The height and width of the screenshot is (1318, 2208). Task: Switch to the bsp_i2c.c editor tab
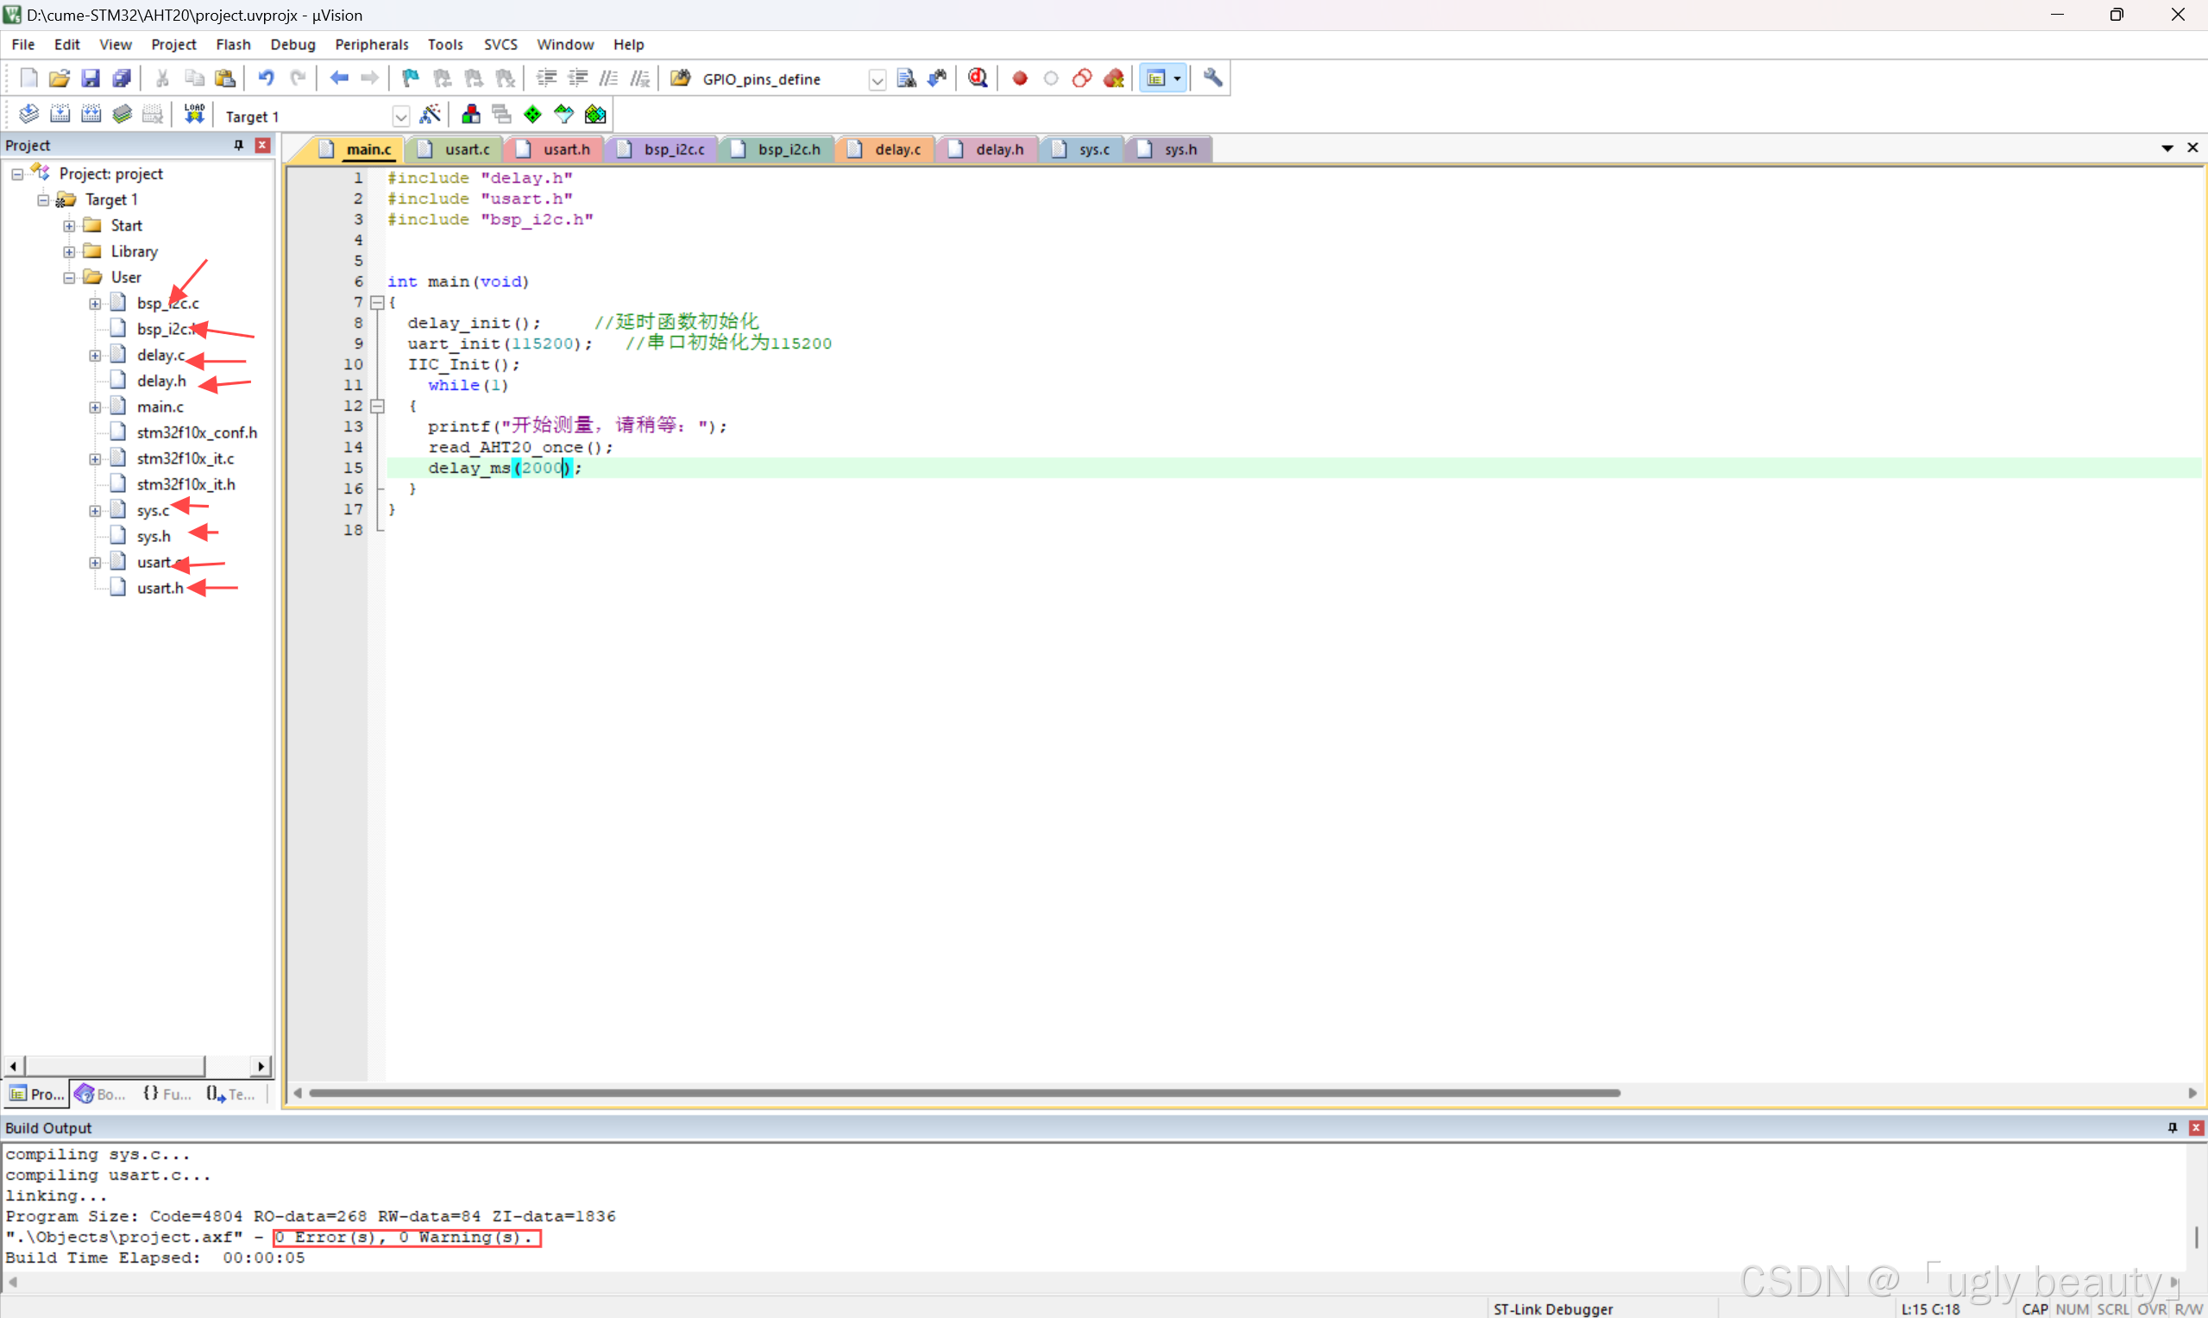[672, 149]
